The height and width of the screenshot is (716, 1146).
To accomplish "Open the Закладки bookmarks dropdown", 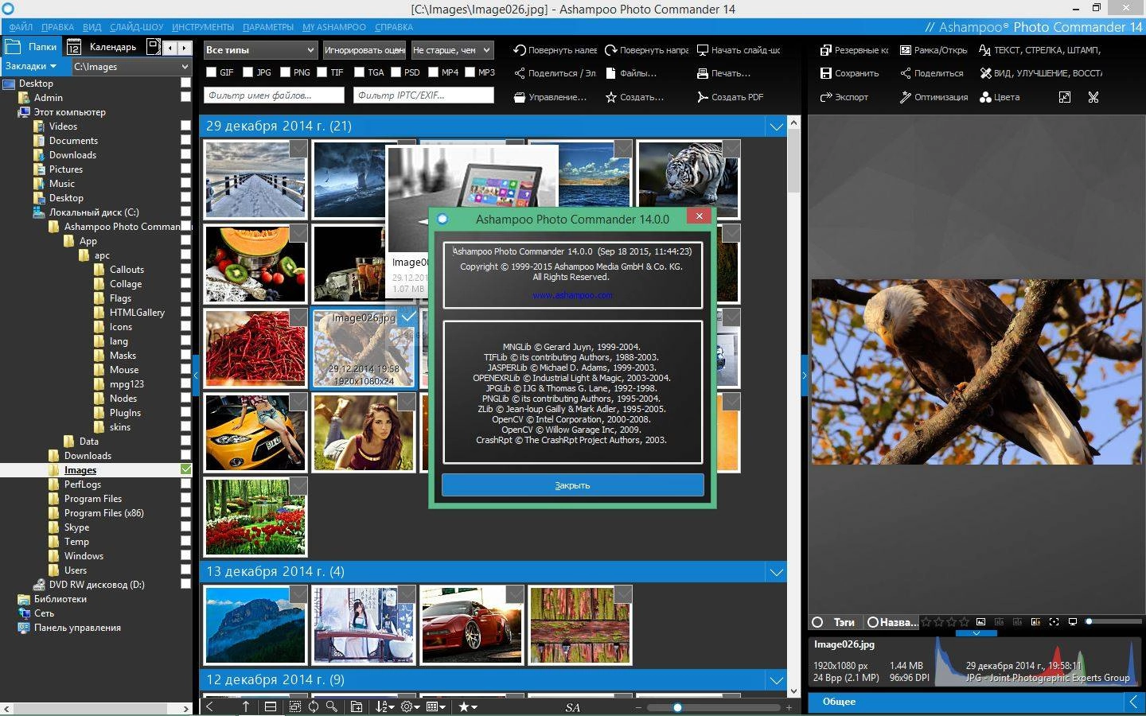I will pyautogui.click(x=31, y=66).
